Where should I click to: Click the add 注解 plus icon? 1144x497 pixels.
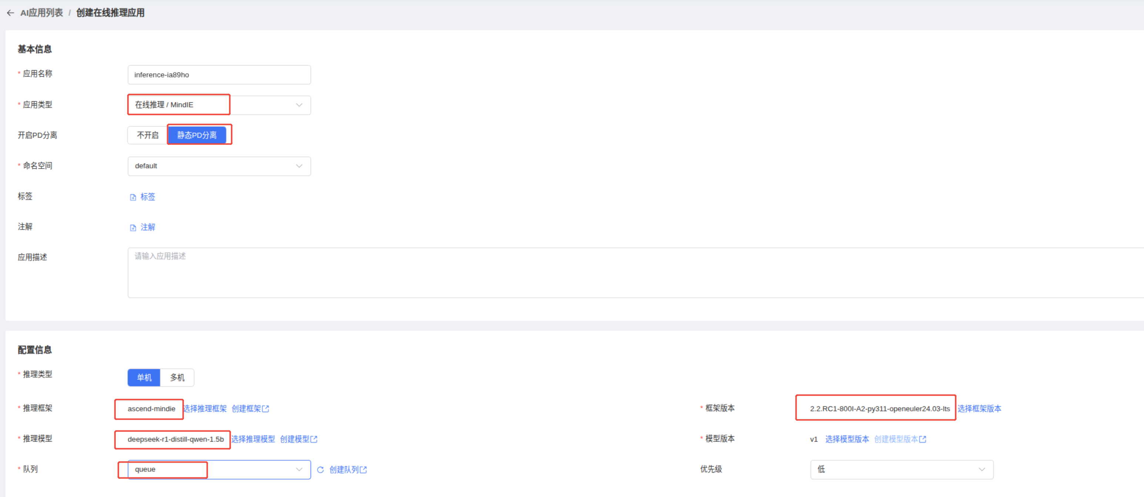133,228
